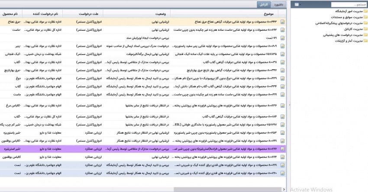Select product cell عرق بهارنارنج
The image size is (368, 192).
click(13, 70)
